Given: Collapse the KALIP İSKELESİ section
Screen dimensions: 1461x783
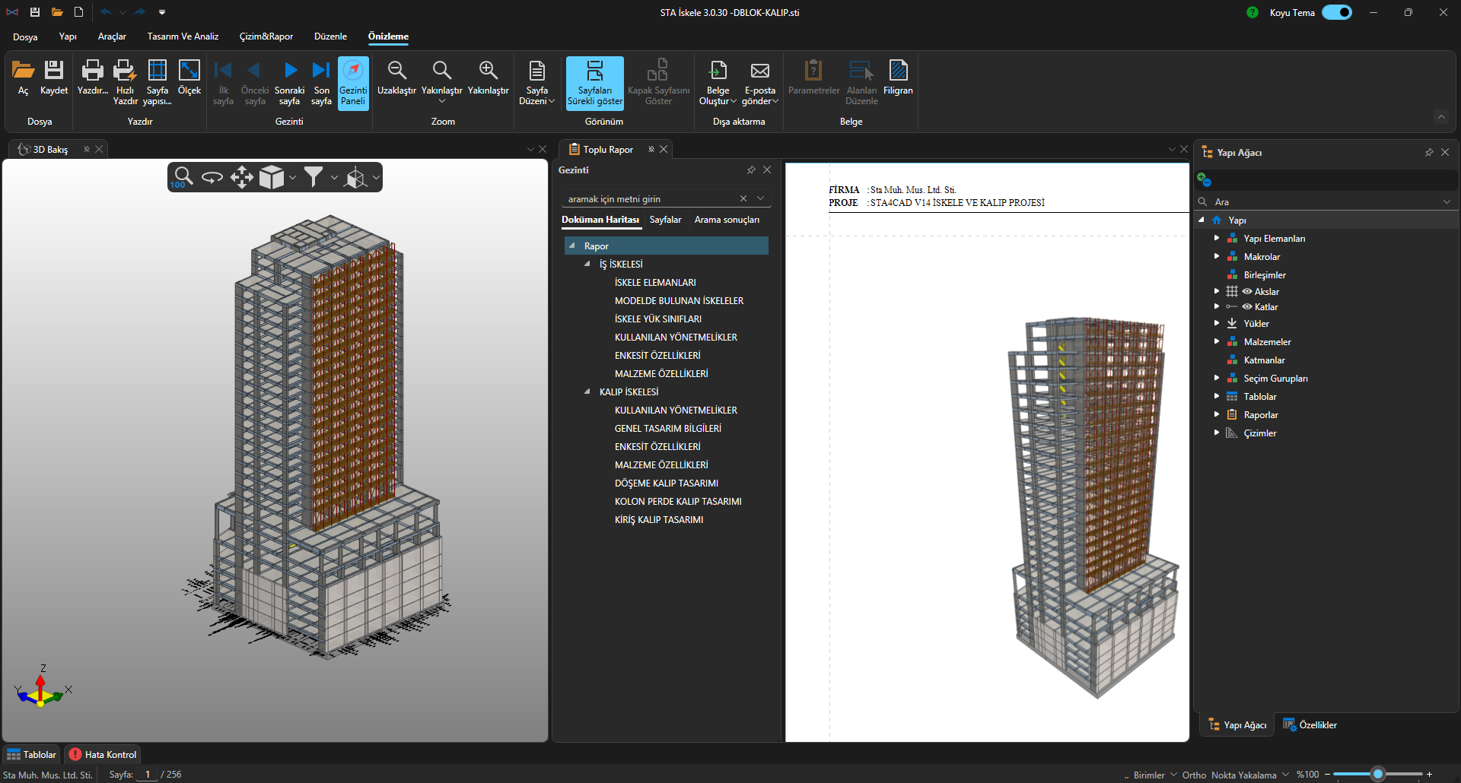Looking at the screenshot, I should point(587,392).
